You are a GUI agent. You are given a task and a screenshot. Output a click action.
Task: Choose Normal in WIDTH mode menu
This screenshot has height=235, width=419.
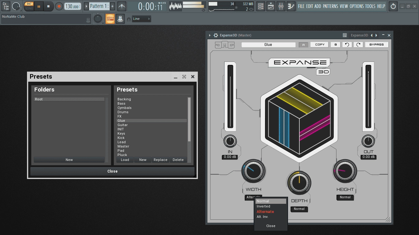[x=271, y=201]
